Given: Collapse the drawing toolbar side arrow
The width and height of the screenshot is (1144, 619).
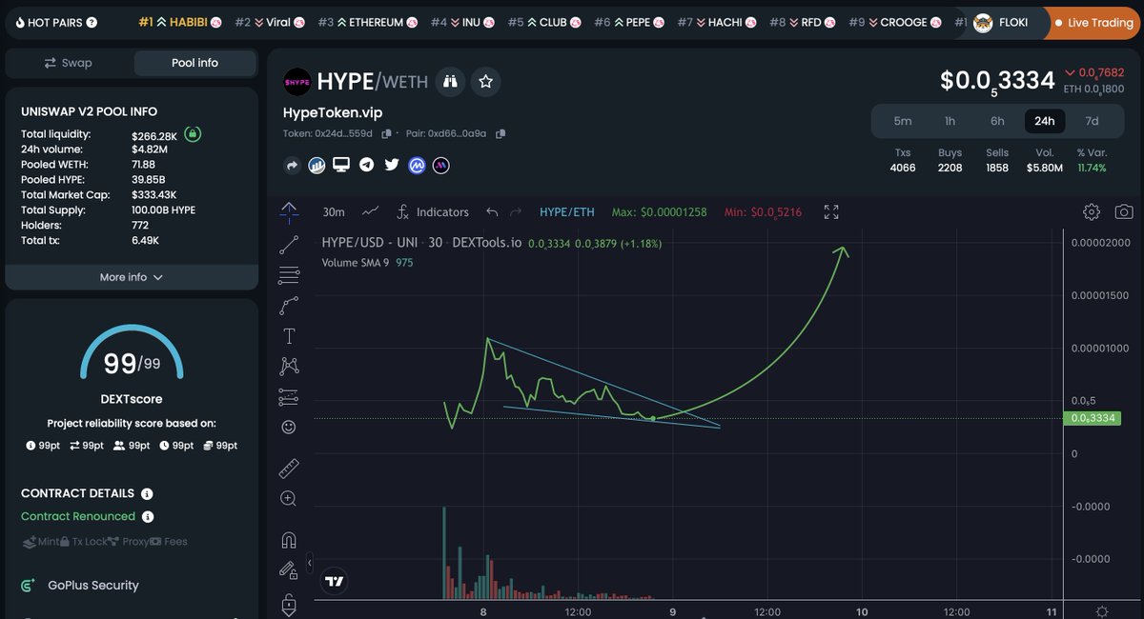Looking at the screenshot, I should coord(308,564).
